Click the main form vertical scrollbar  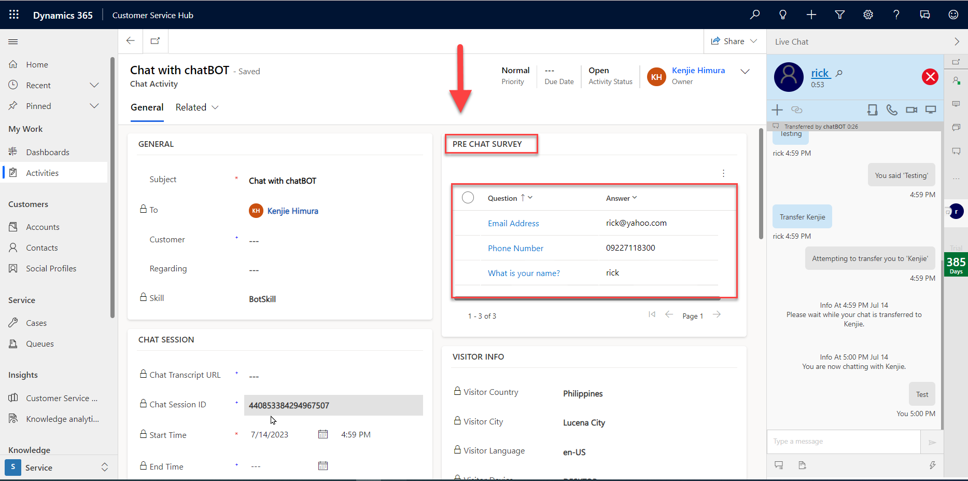[761, 184]
